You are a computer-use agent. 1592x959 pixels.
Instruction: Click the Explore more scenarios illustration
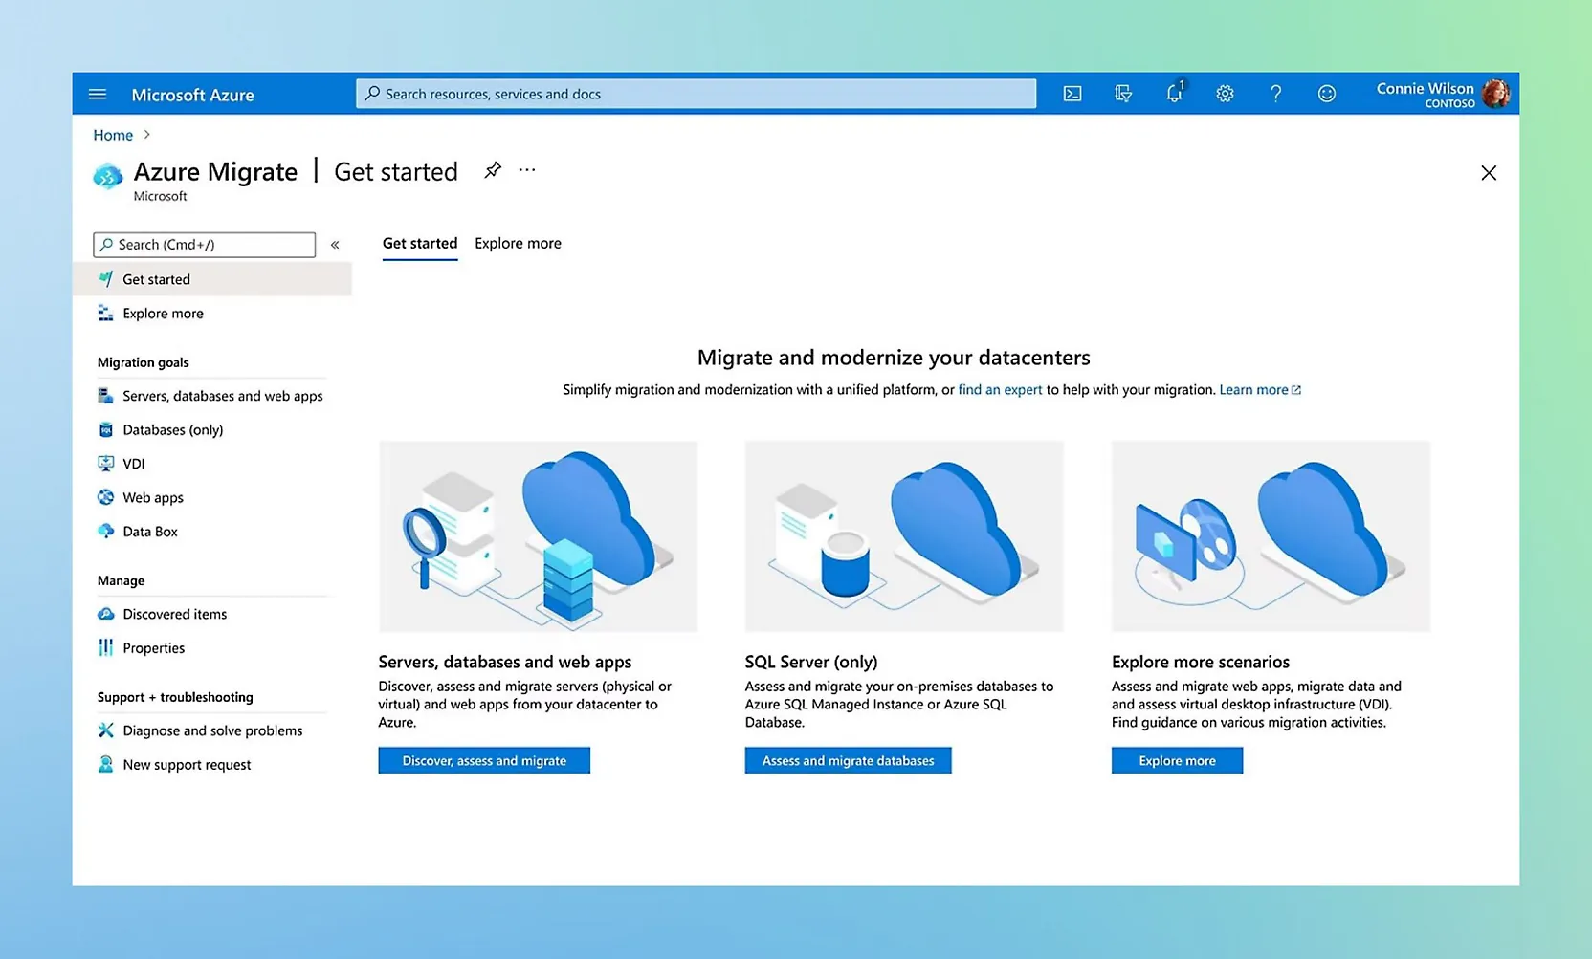pyautogui.click(x=1271, y=536)
